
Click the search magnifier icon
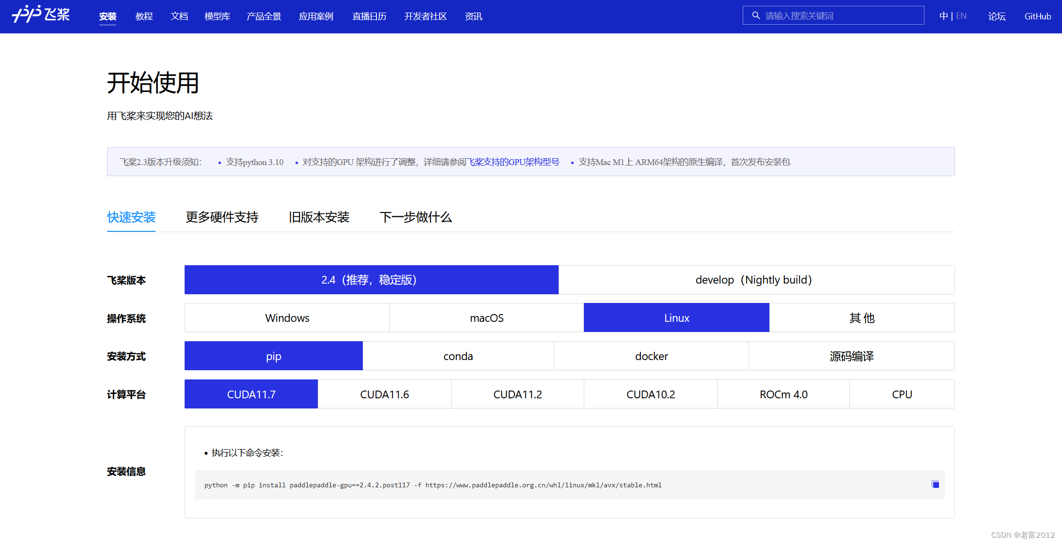coord(755,15)
